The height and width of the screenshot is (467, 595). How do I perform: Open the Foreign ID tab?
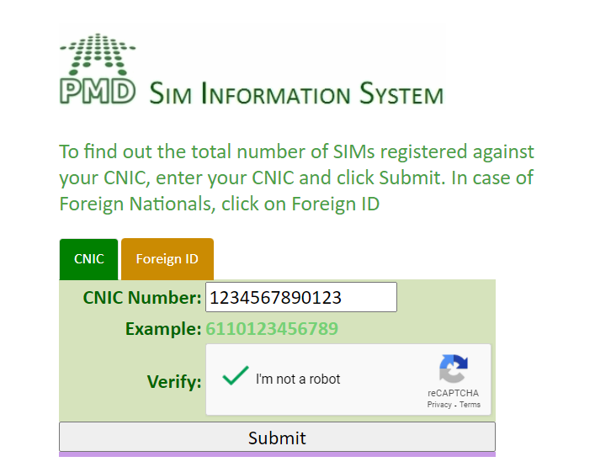(x=167, y=259)
